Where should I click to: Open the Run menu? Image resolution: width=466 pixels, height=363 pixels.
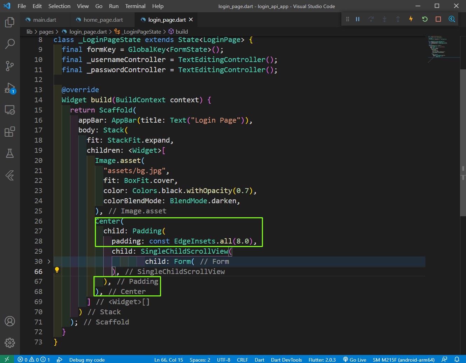pos(113,6)
